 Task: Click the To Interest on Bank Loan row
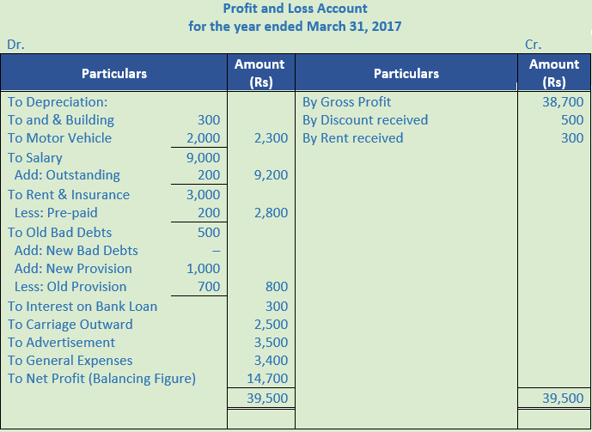pos(82,306)
